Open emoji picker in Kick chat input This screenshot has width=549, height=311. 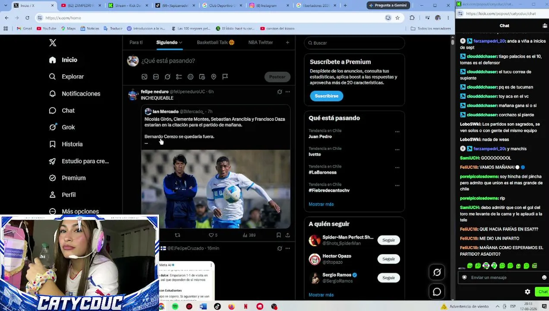[544, 278]
